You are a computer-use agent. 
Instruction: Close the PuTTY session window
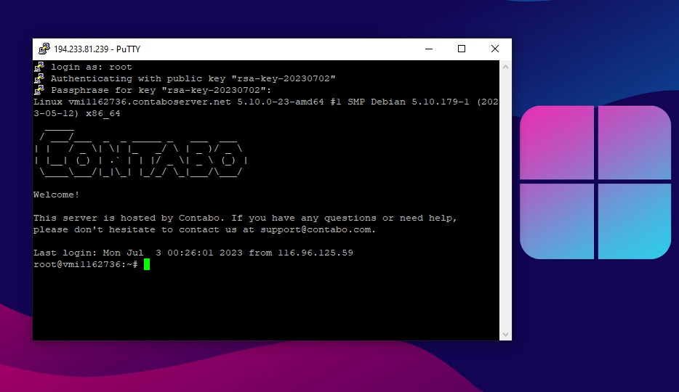[x=495, y=49]
